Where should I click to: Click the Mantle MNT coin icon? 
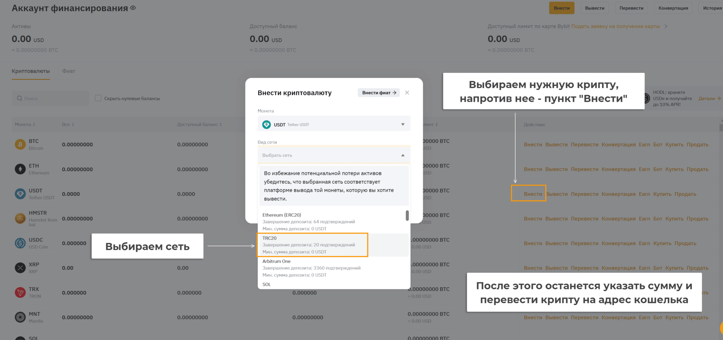20,317
